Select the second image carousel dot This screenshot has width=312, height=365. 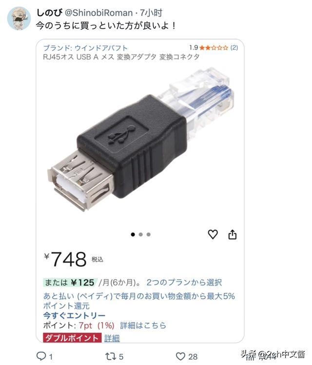click(141, 234)
